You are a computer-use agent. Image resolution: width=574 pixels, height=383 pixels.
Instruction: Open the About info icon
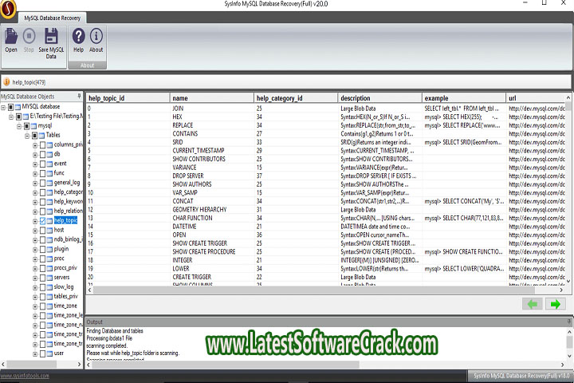click(x=96, y=36)
